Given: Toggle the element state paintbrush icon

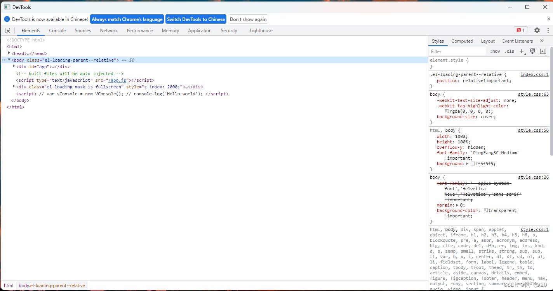Looking at the screenshot, I should pyautogui.click(x=532, y=51).
